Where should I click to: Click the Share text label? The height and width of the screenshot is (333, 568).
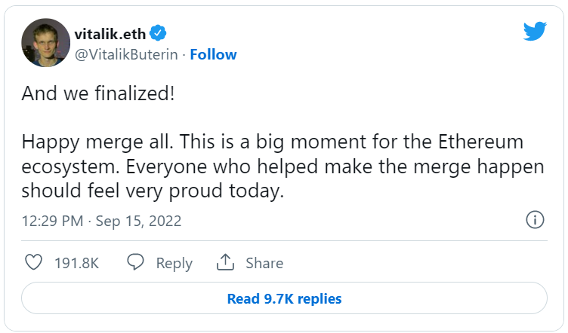click(x=264, y=263)
